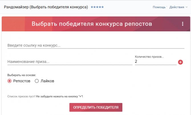Click the Список призов пуст notice
The image size is (191, 115).
pyautogui.click(x=45, y=96)
